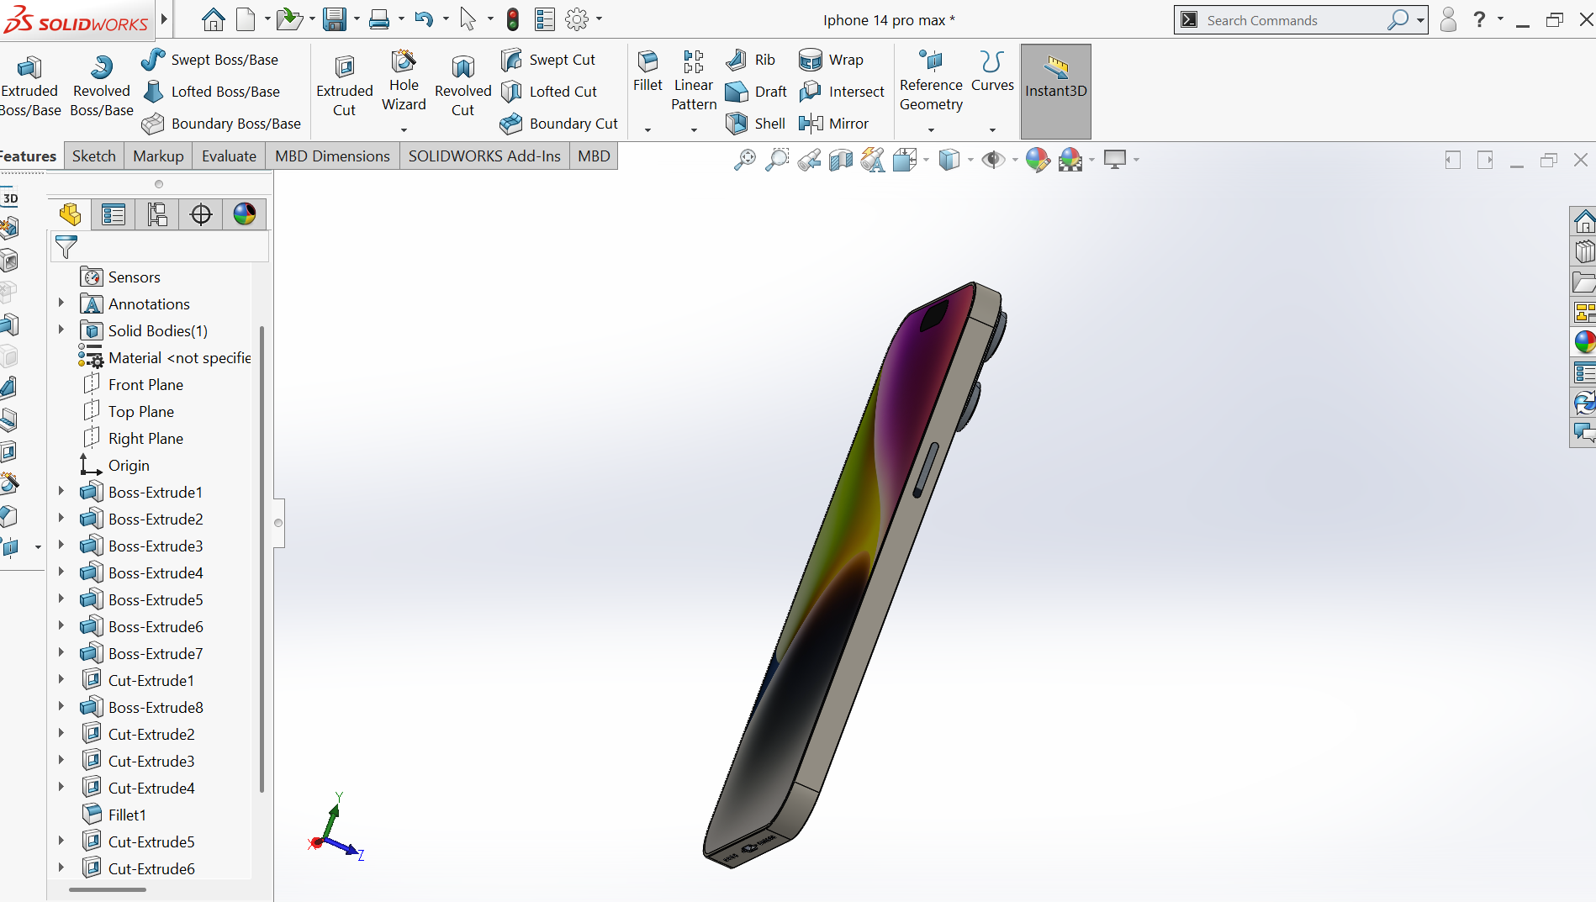Click the Edit Appearance color sphere icon
This screenshot has width=1596, height=902.
coord(1038,160)
